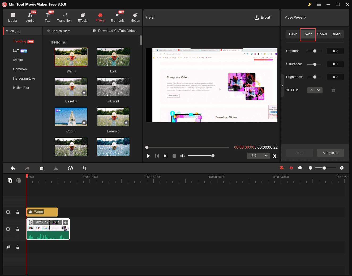Open the aspect ratio 16:9 dropdown
Viewport: 352px width, 276px height.
click(258, 156)
